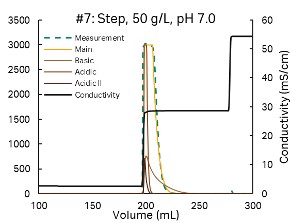
Task: Click the 3000 tick label on left axis
Action: click(x=19, y=45)
